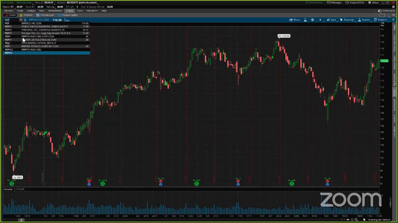Open the Education main tab

[x=92, y=11]
